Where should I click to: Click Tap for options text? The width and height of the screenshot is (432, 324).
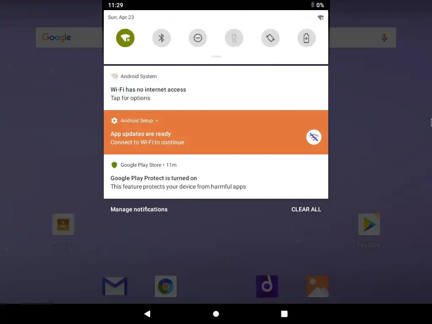130,98
